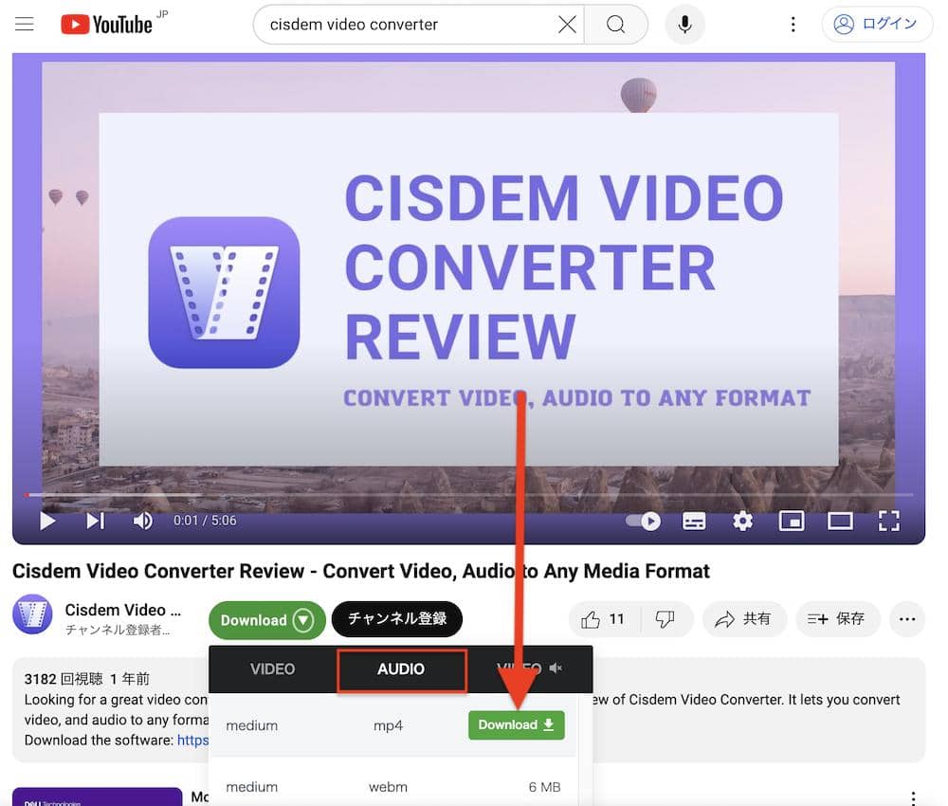Open more actions ellipsis beside 保存
The width and height of the screenshot is (948, 806).
(x=907, y=619)
